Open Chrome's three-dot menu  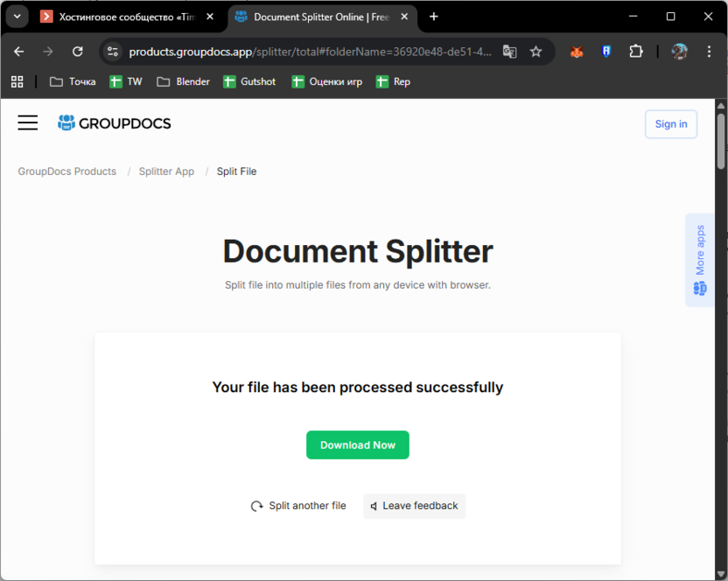point(710,52)
